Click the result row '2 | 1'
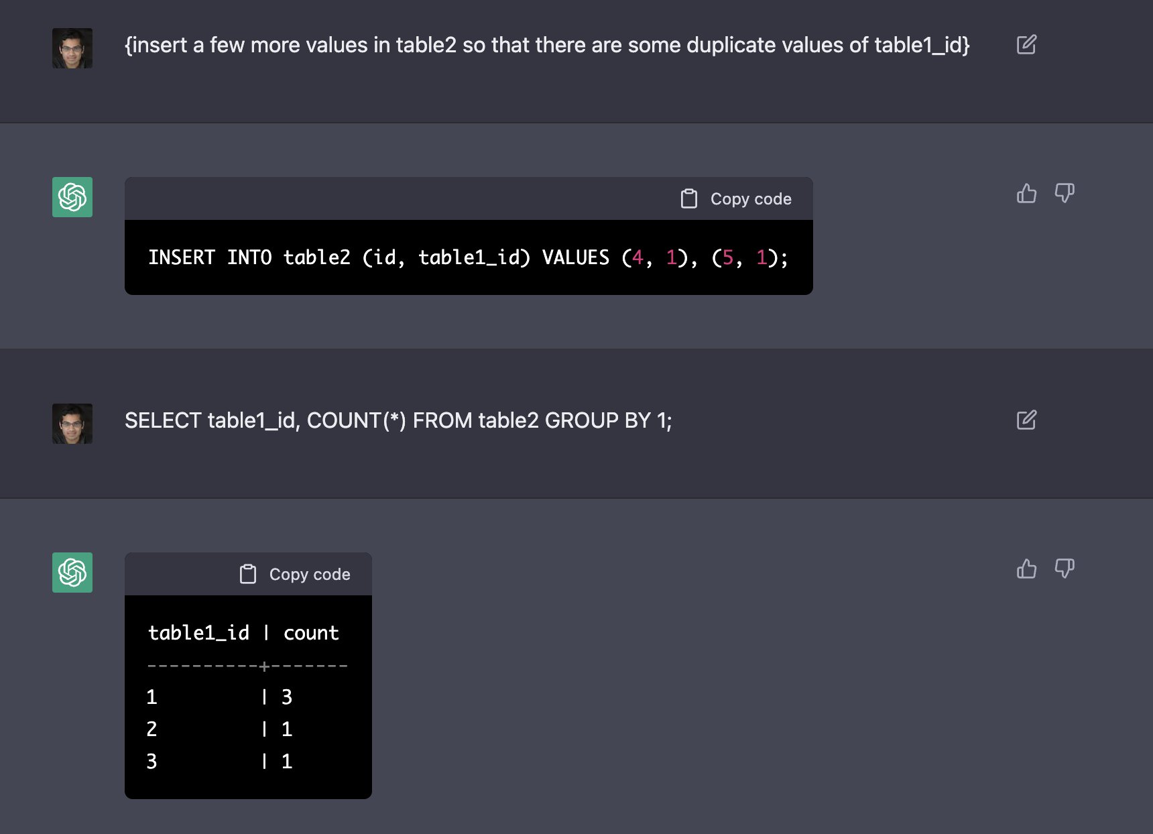The image size is (1153, 834). point(219,729)
